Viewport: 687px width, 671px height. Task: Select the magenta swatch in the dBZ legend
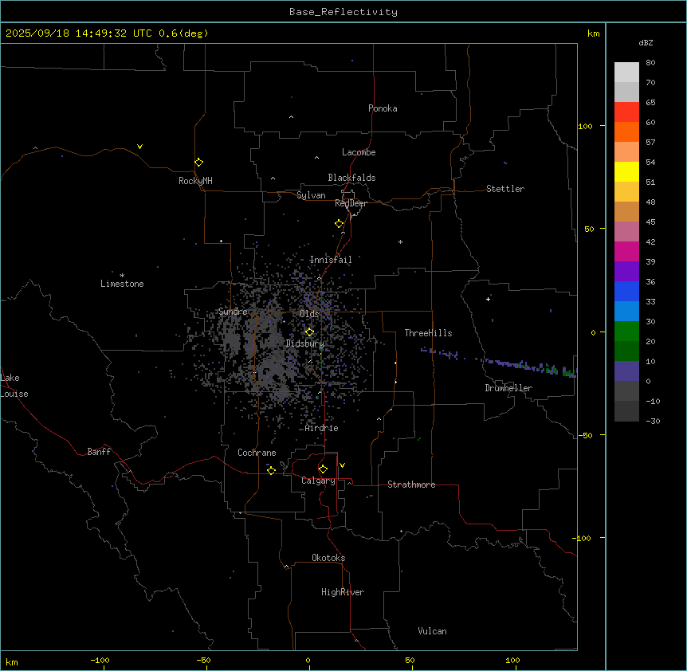[626, 251]
